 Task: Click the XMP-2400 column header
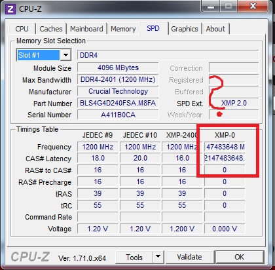click(181, 135)
